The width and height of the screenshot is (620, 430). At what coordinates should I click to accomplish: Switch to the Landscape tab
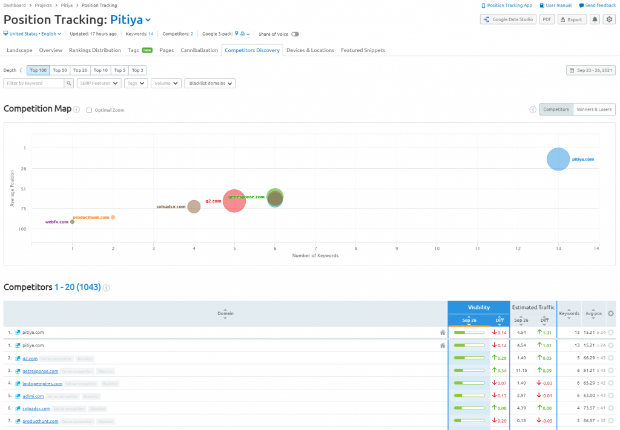click(x=19, y=50)
